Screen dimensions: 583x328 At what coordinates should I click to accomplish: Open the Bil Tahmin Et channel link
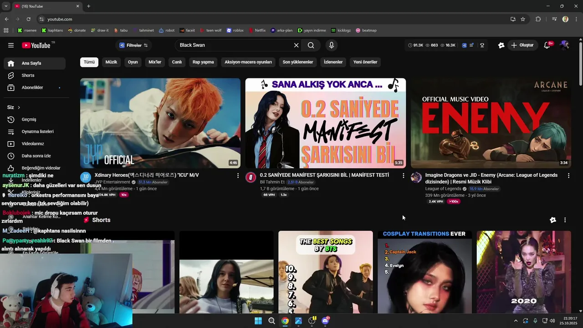click(272, 182)
